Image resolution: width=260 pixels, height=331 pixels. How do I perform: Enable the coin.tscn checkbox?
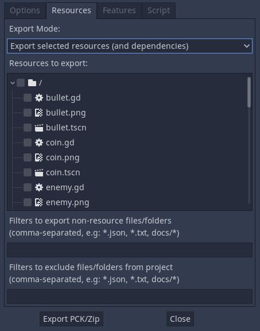28,172
